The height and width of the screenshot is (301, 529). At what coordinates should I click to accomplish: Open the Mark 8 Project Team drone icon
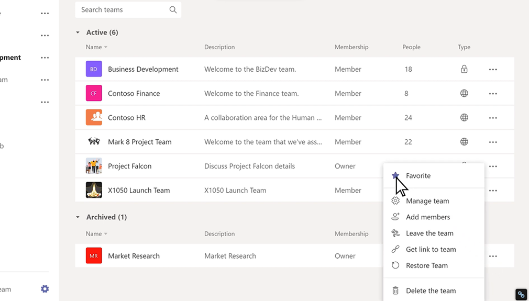(x=94, y=141)
